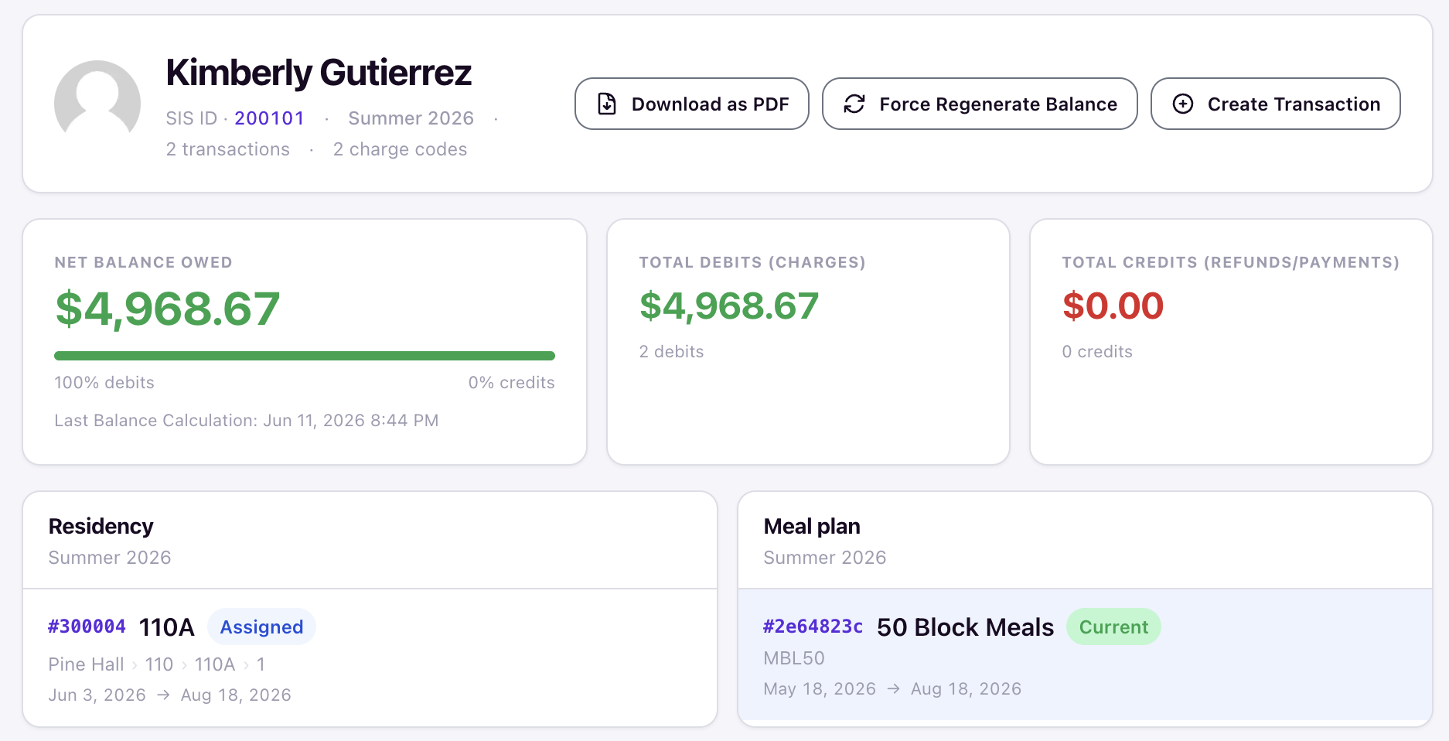1449x741 pixels.
Task: Open residency record #300004 link
Action: [87, 627]
